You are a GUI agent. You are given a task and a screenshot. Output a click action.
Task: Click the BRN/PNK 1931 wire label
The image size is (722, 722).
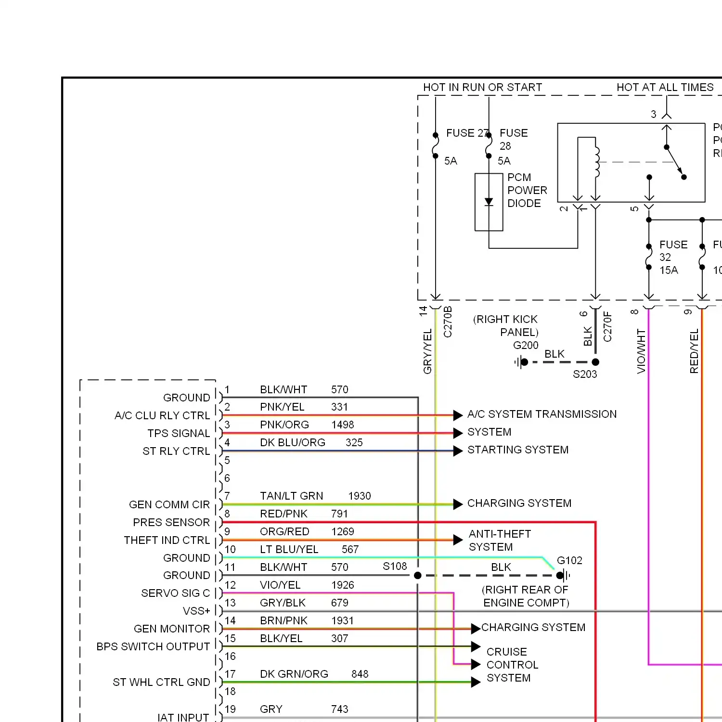[307, 620]
